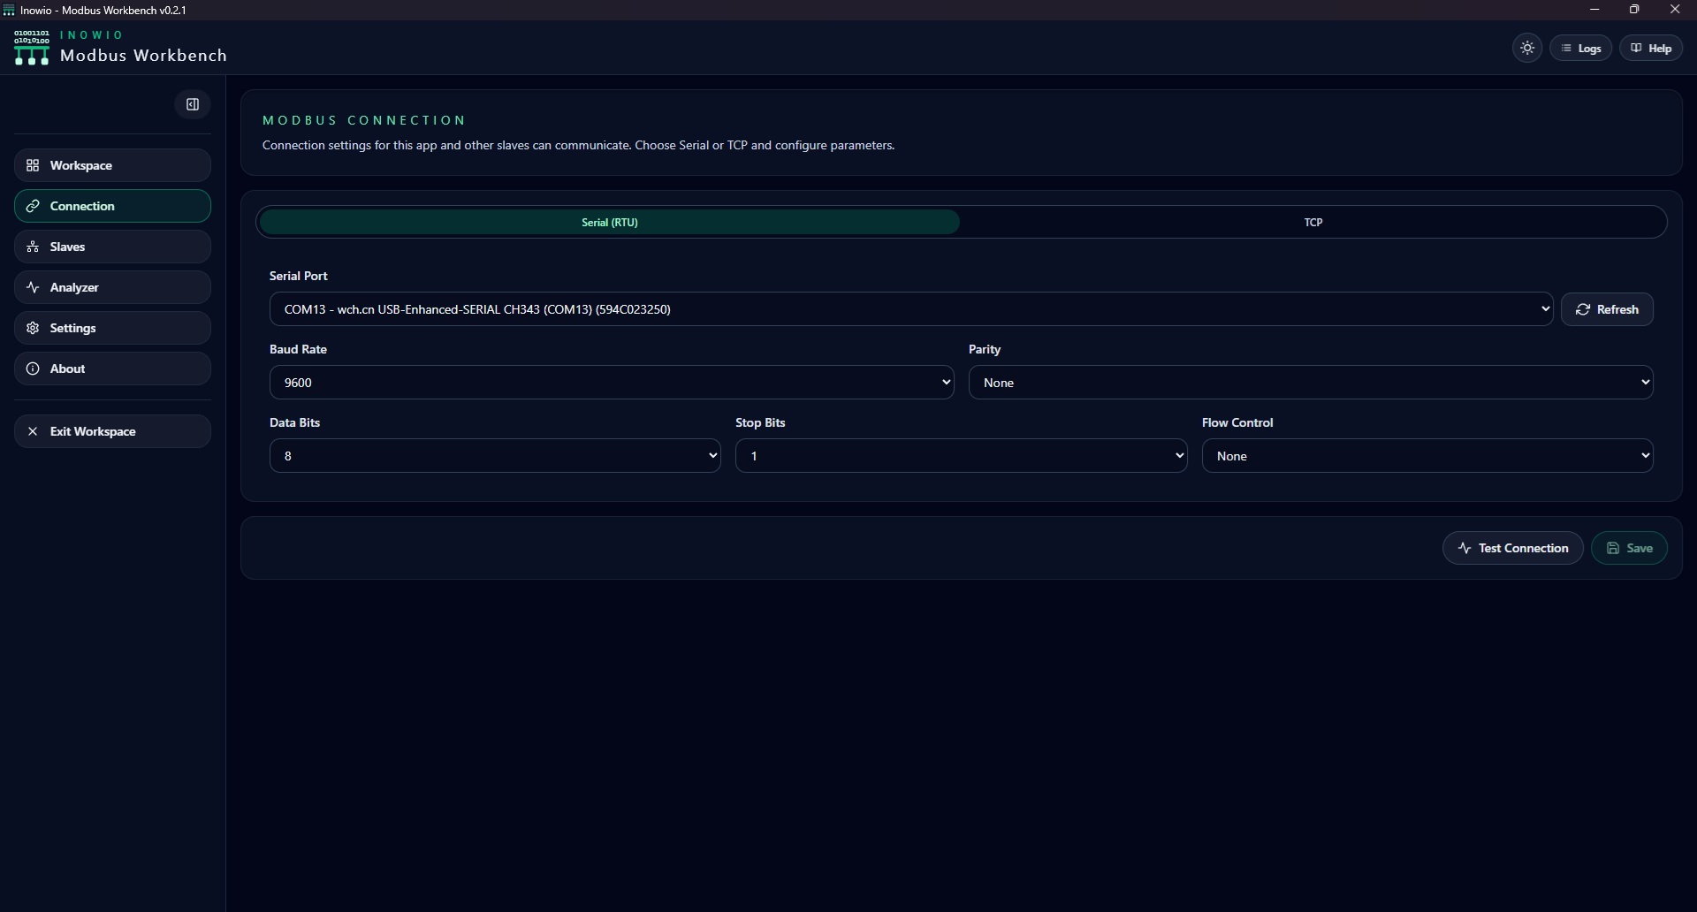The image size is (1697, 912).
Task: Exit the current workspace
Action: (x=113, y=431)
